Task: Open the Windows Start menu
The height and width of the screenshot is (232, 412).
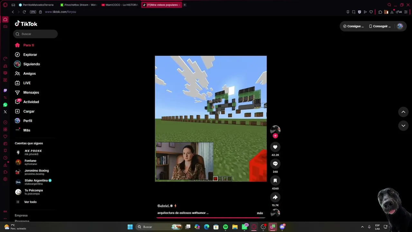Action: point(130,227)
